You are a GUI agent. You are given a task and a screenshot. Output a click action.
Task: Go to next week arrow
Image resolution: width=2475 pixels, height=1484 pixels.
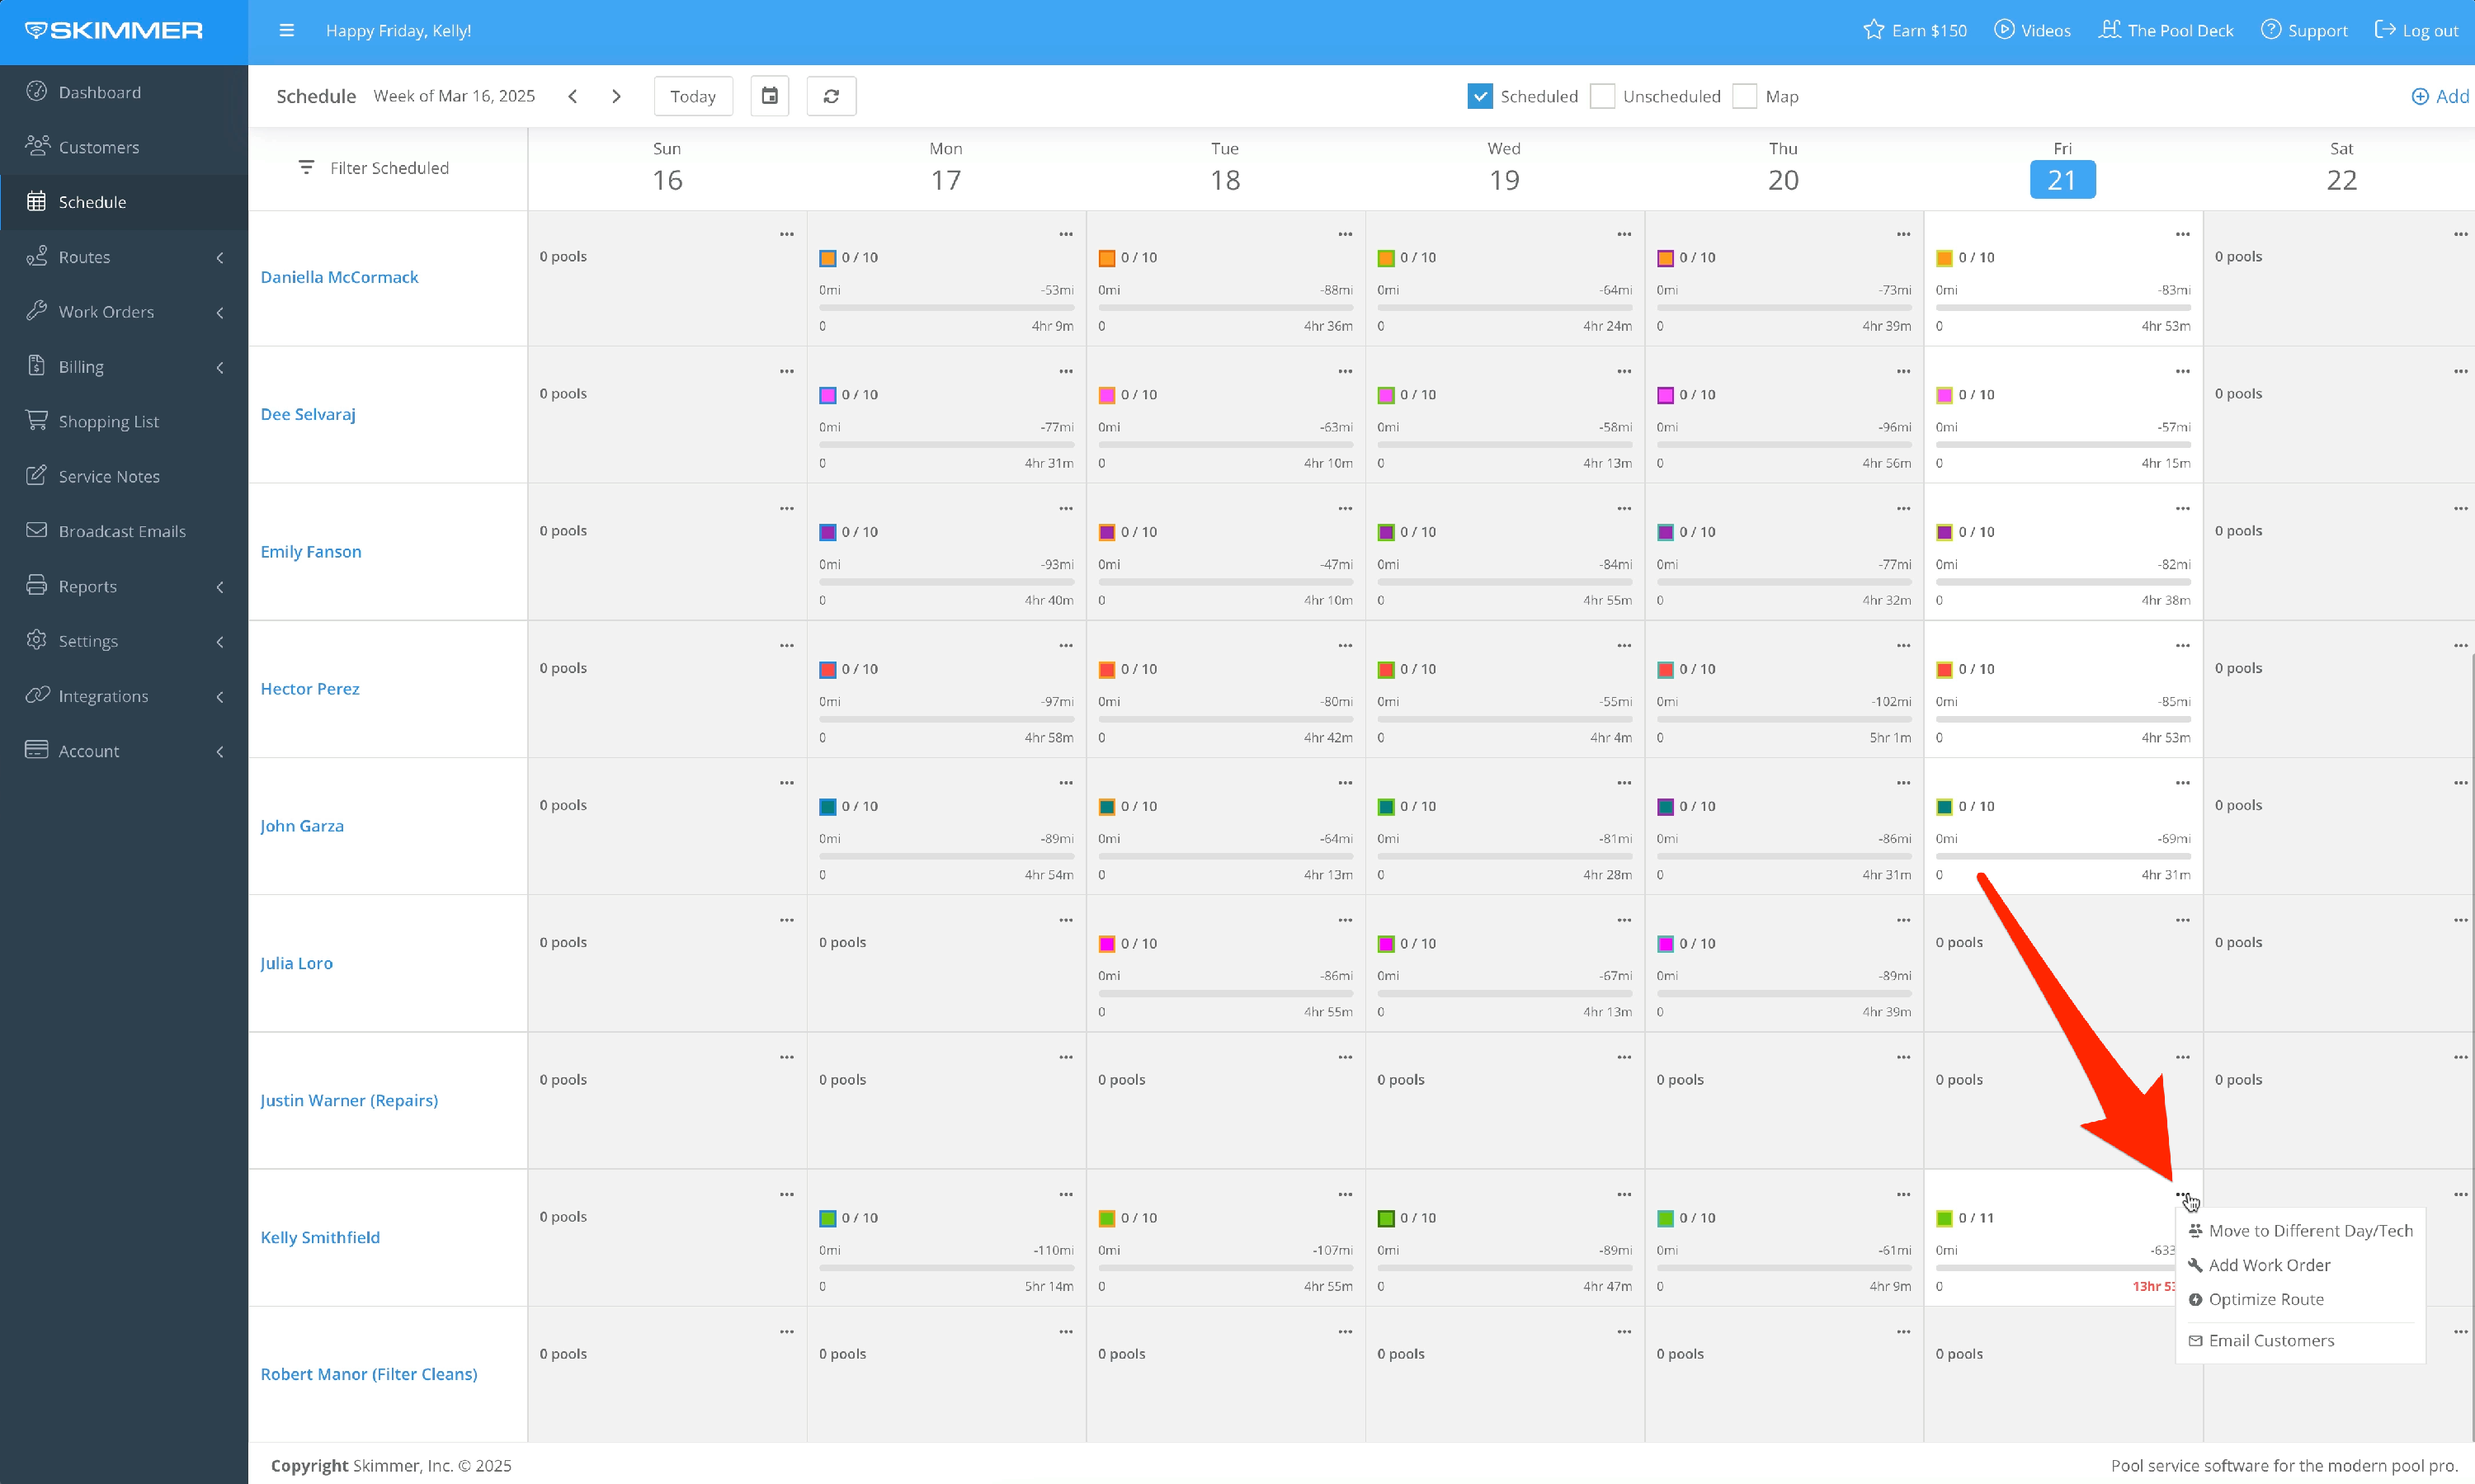[x=616, y=96]
